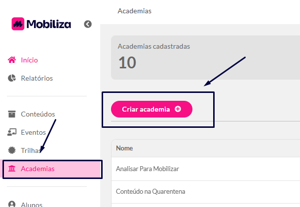Open the Eventos presenter icon

click(12, 132)
